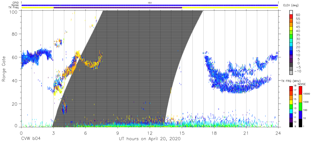Click the 24 tick on the UT hours axis
Viewport: 313px width, 144px height.
pos(278,133)
